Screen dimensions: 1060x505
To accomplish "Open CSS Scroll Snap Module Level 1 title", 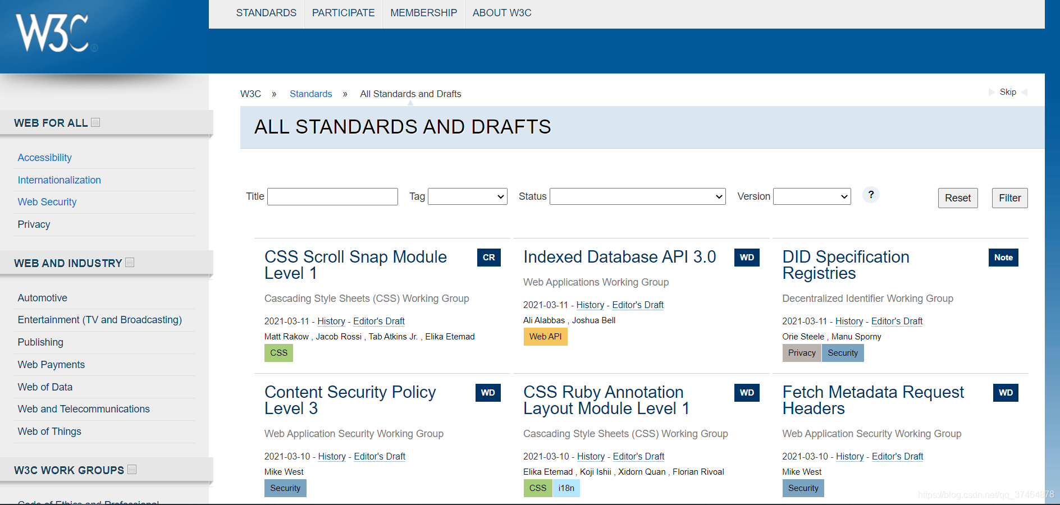I will [355, 265].
